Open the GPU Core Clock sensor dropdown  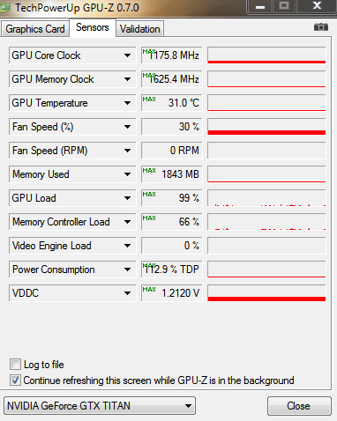pyautogui.click(x=127, y=55)
